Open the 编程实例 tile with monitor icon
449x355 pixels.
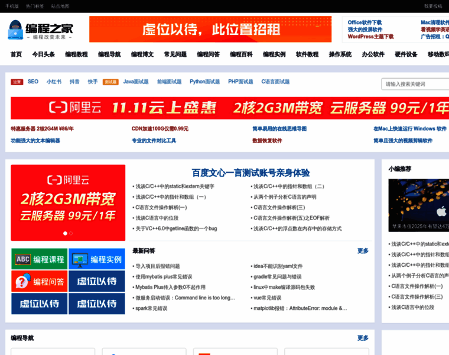point(97,259)
